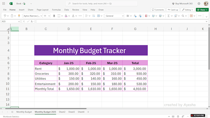Switch to the Page Layout tab
Screen dimensions: 210x118
coord(43,10)
